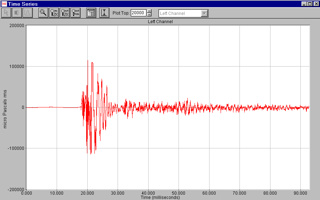320x200 pixels.
Task: Zoom in 2X on the plot
Action: coord(54,13)
